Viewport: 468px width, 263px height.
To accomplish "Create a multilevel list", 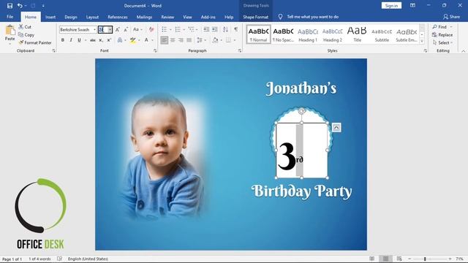I will [x=191, y=29].
